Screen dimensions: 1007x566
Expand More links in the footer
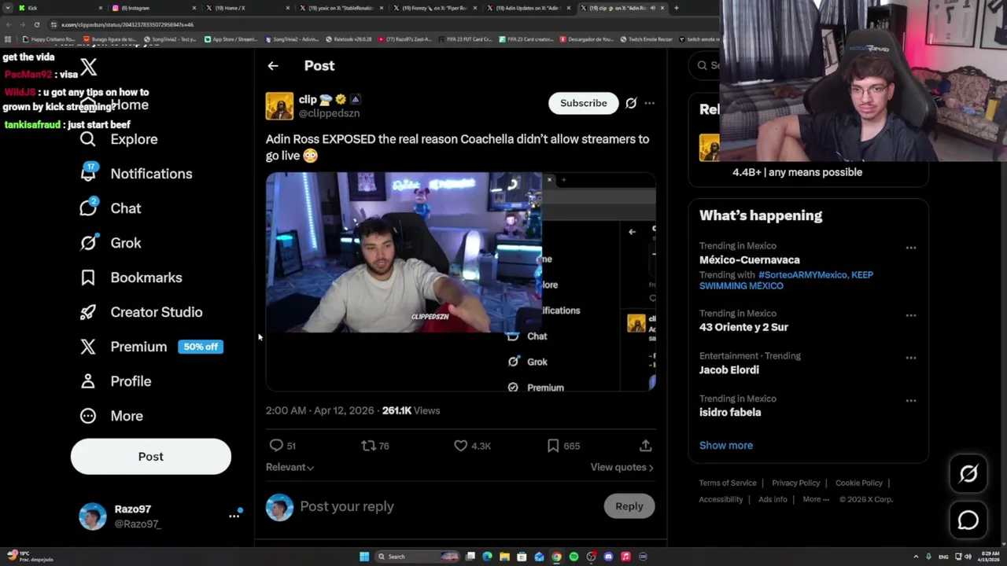(815, 499)
